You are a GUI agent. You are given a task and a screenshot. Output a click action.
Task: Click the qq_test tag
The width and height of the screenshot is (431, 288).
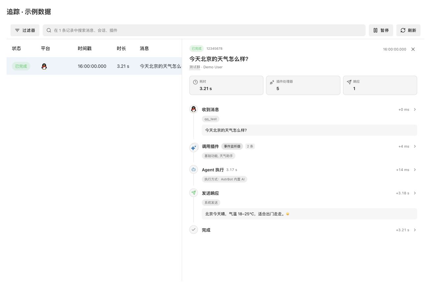[211, 119]
